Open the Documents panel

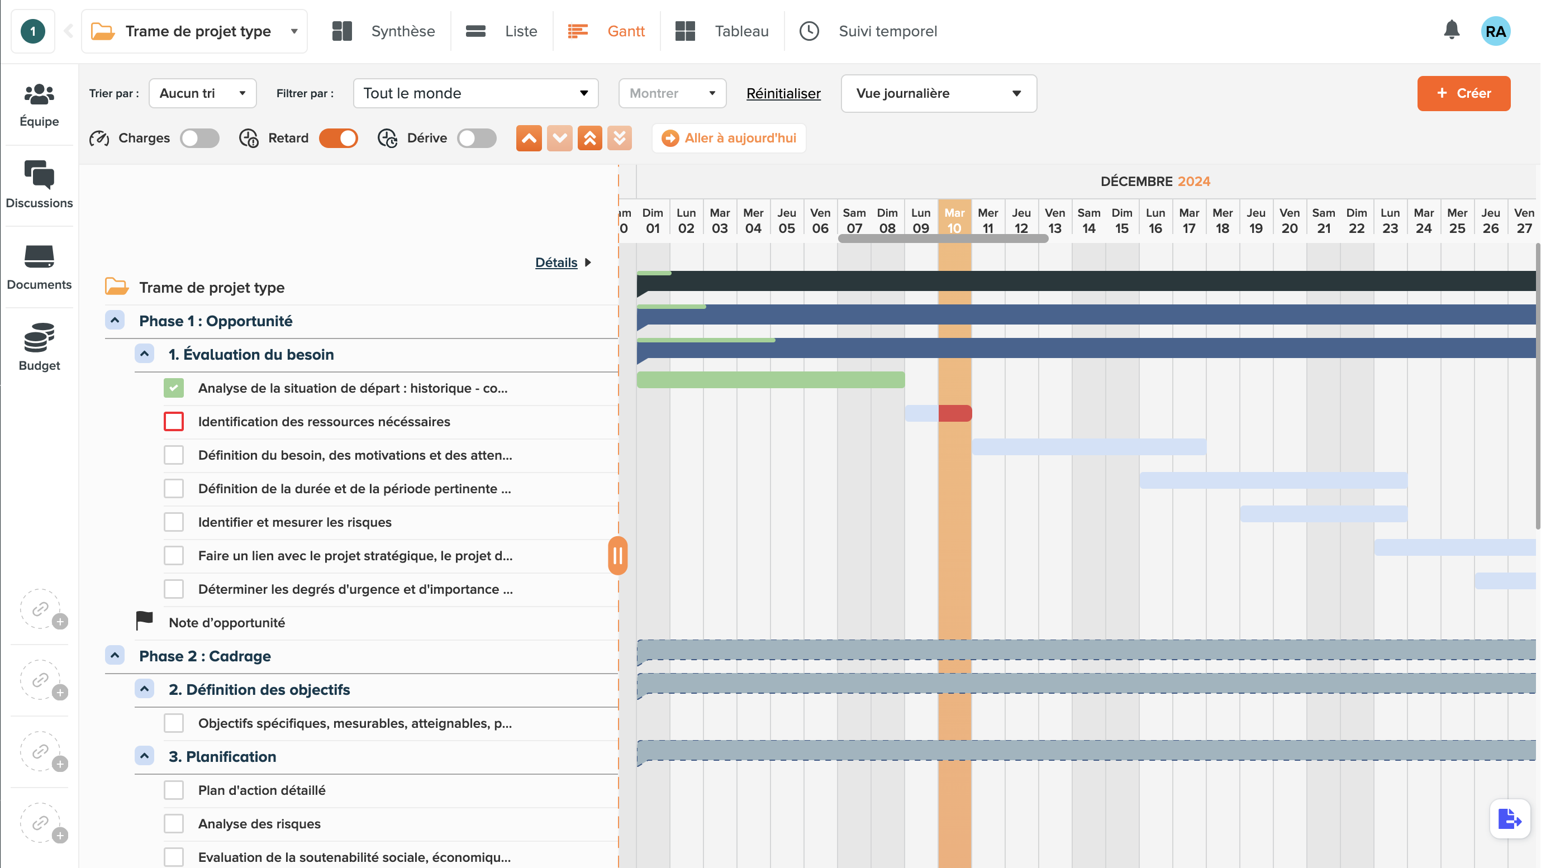tap(39, 268)
